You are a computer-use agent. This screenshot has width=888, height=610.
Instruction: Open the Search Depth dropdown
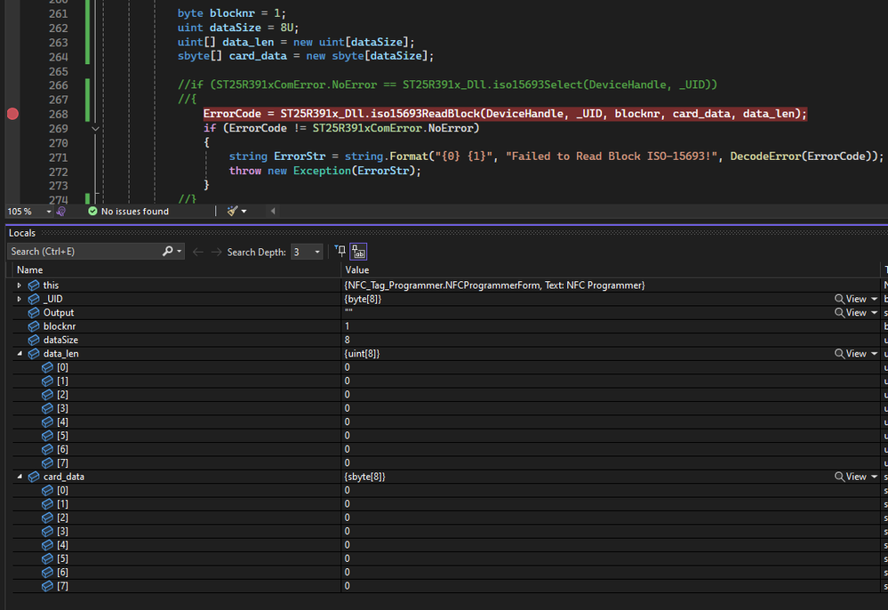point(307,252)
